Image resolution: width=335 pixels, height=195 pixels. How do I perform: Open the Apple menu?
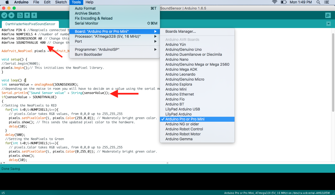(7, 2)
